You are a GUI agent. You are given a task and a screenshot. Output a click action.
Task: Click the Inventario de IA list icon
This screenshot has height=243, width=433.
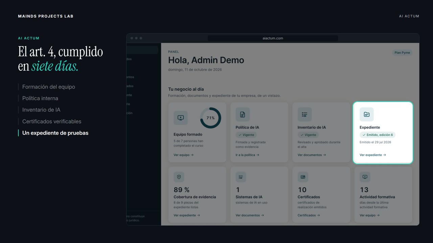pyautogui.click(x=304, y=115)
